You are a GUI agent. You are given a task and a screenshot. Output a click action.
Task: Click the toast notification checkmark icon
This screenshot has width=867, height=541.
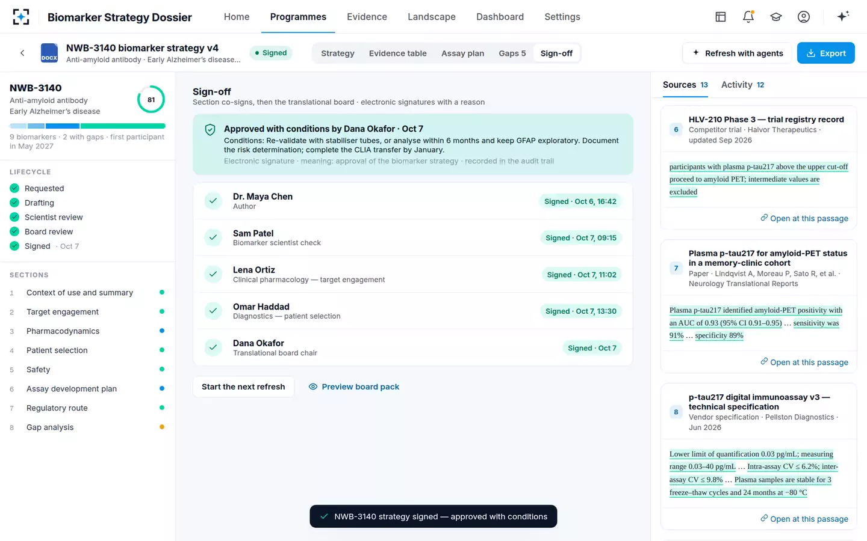pyautogui.click(x=324, y=516)
